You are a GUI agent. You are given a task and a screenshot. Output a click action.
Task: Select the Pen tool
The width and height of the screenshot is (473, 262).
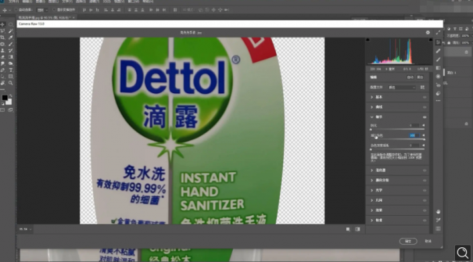coord(3,70)
